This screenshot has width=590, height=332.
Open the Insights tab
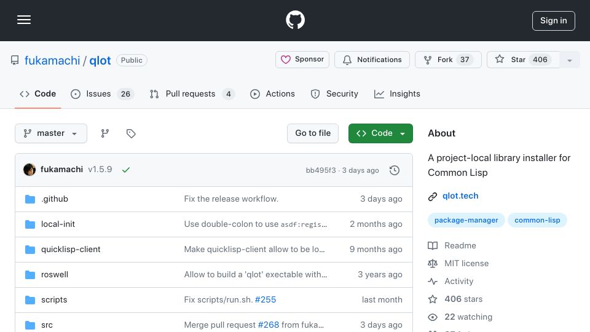[x=397, y=93]
